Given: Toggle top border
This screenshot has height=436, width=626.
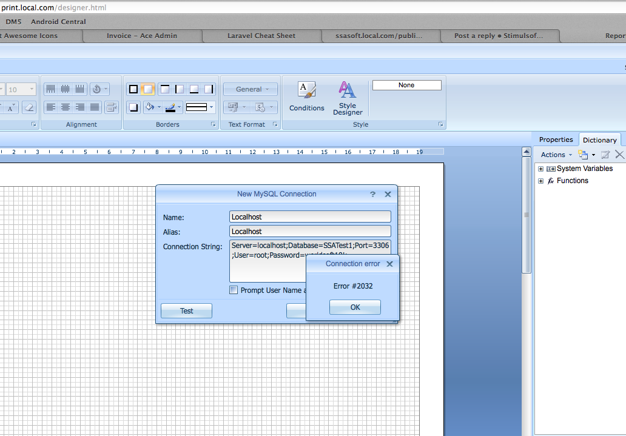Looking at the screenshot, I should click(164, 89).
